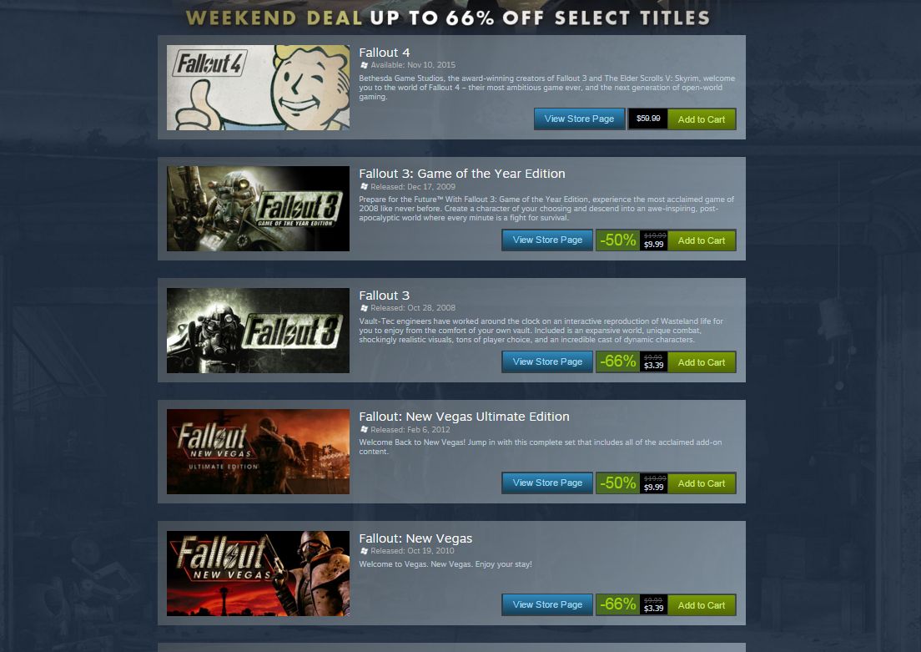View Store Page for Fallout 3 Game of the Year
The height and width of the screenshot is (652, 921).
547,240
